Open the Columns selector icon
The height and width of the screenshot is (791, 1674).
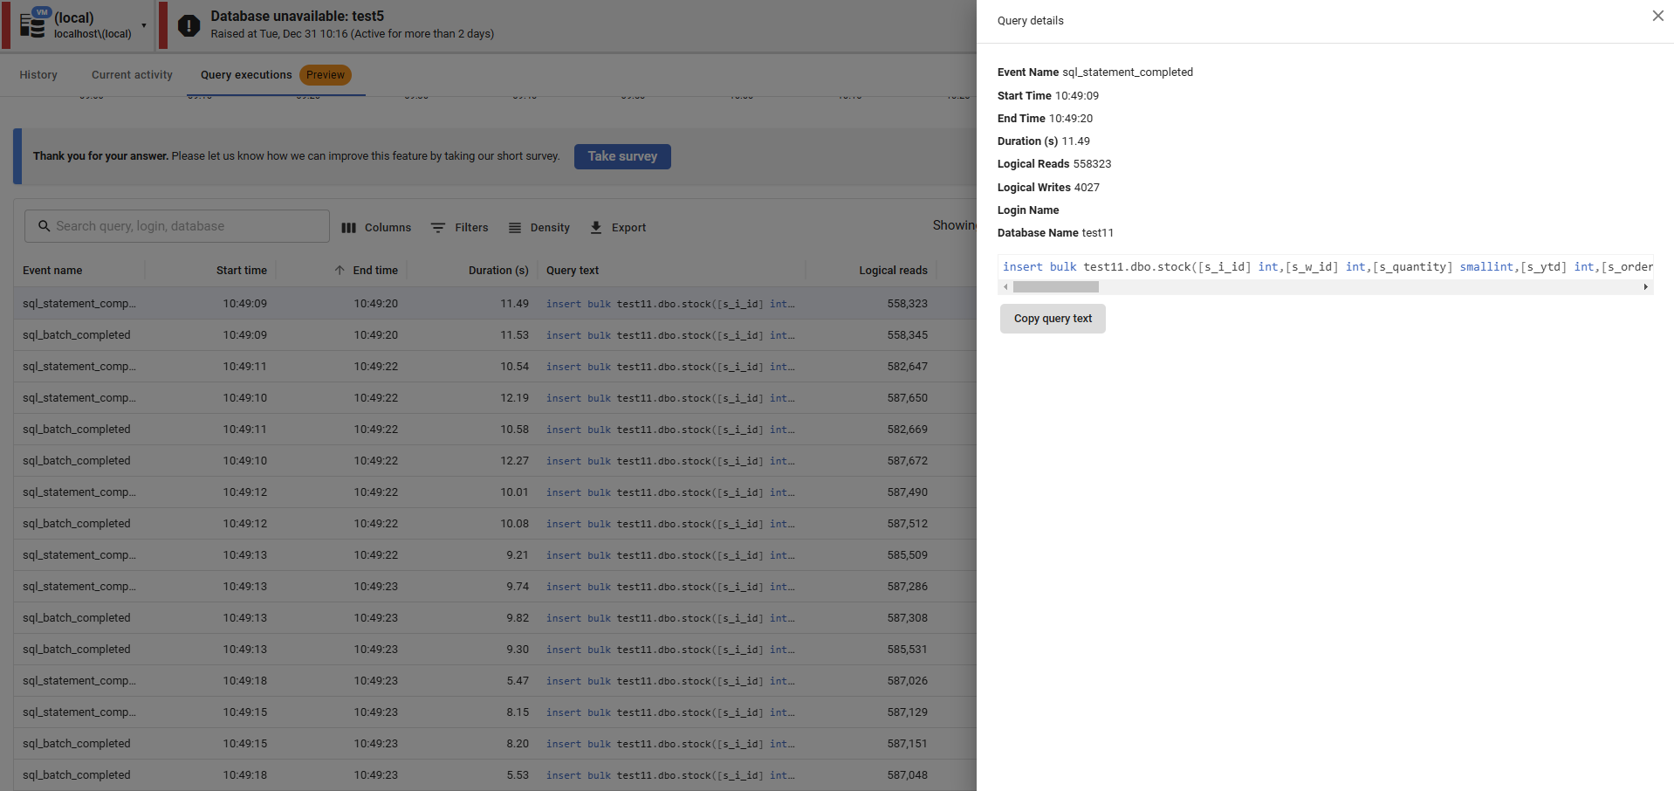(347, 227)
